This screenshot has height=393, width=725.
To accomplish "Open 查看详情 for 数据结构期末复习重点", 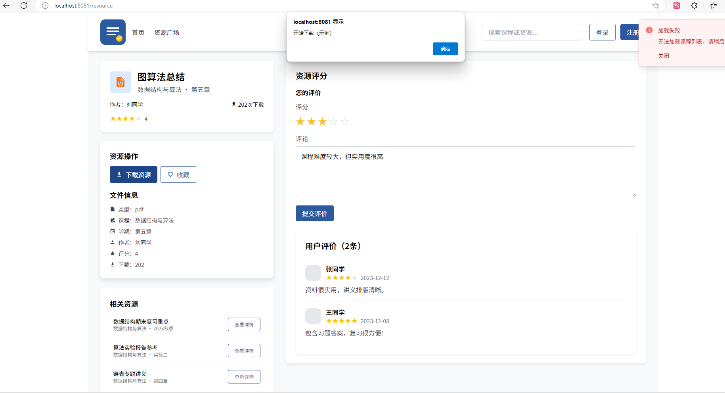I will pos(244,324).
